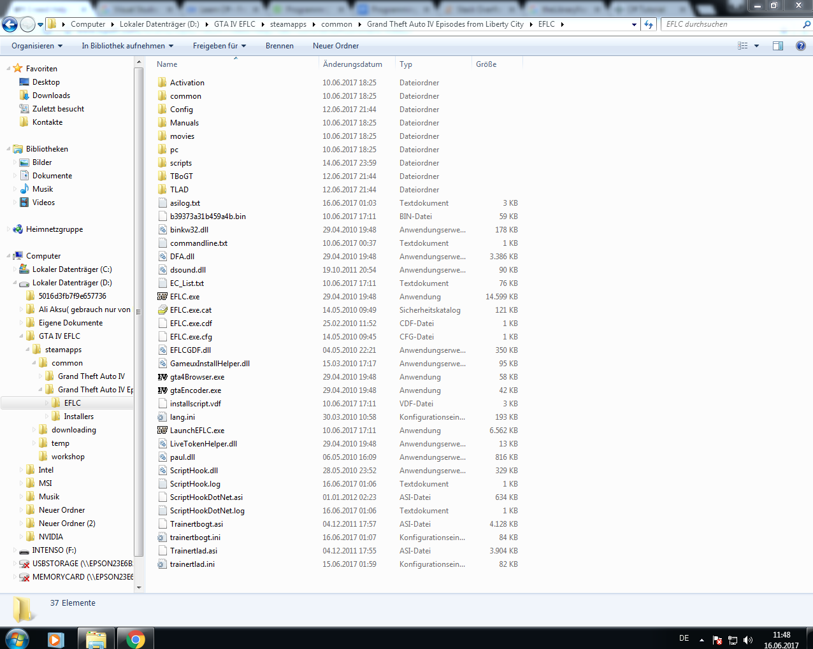Select the Installers folder in tree
813x649 pixels.
78,417
